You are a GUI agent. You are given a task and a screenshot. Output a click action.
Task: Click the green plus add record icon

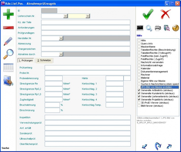coord(8,14)
